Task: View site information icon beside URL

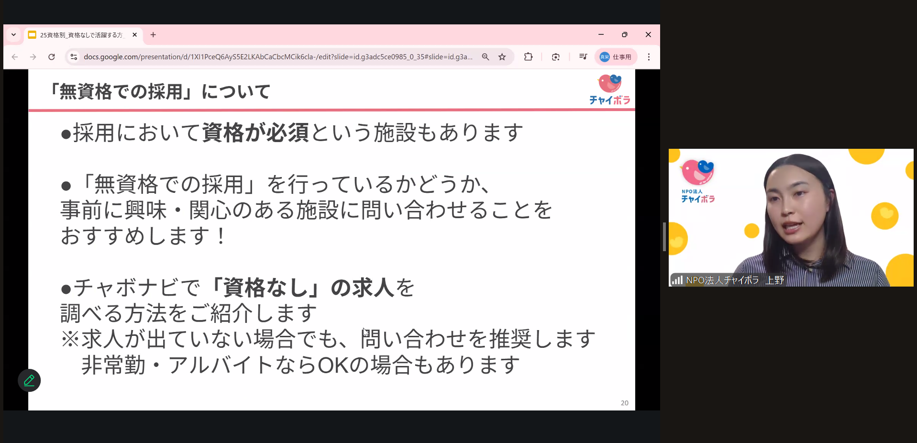Action: (74, 57)
